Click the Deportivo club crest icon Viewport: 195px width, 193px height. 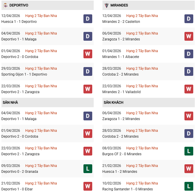coord(5,5)
